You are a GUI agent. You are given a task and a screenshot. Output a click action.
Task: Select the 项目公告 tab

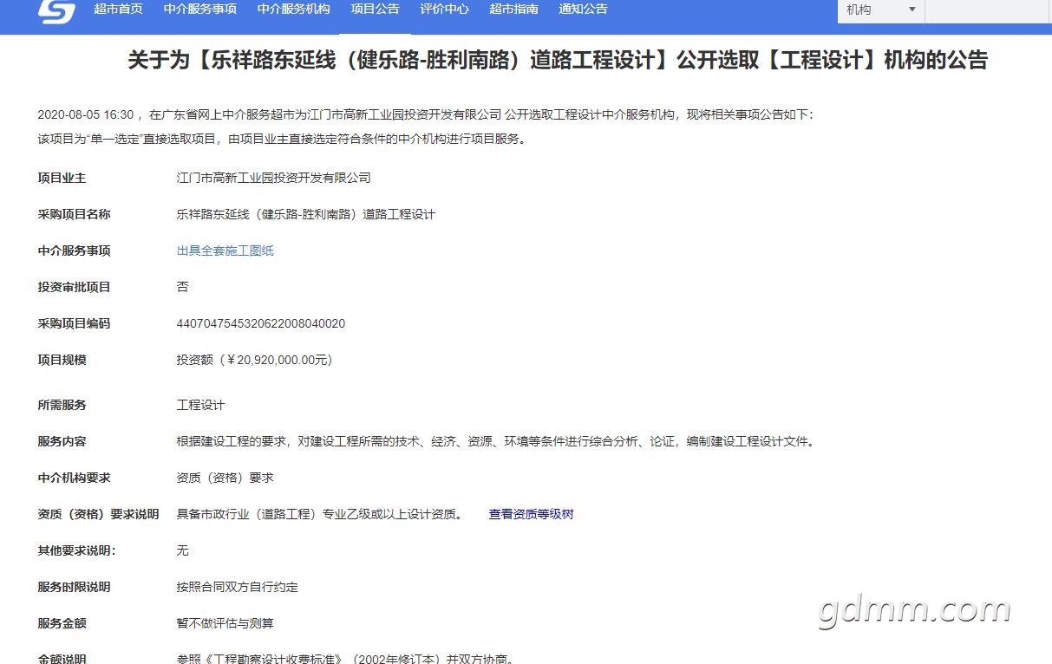(x=375, y=10)
